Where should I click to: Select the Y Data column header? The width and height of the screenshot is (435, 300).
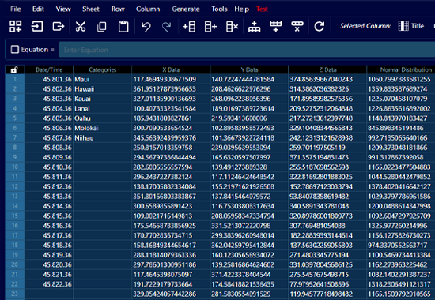(249, 69)
